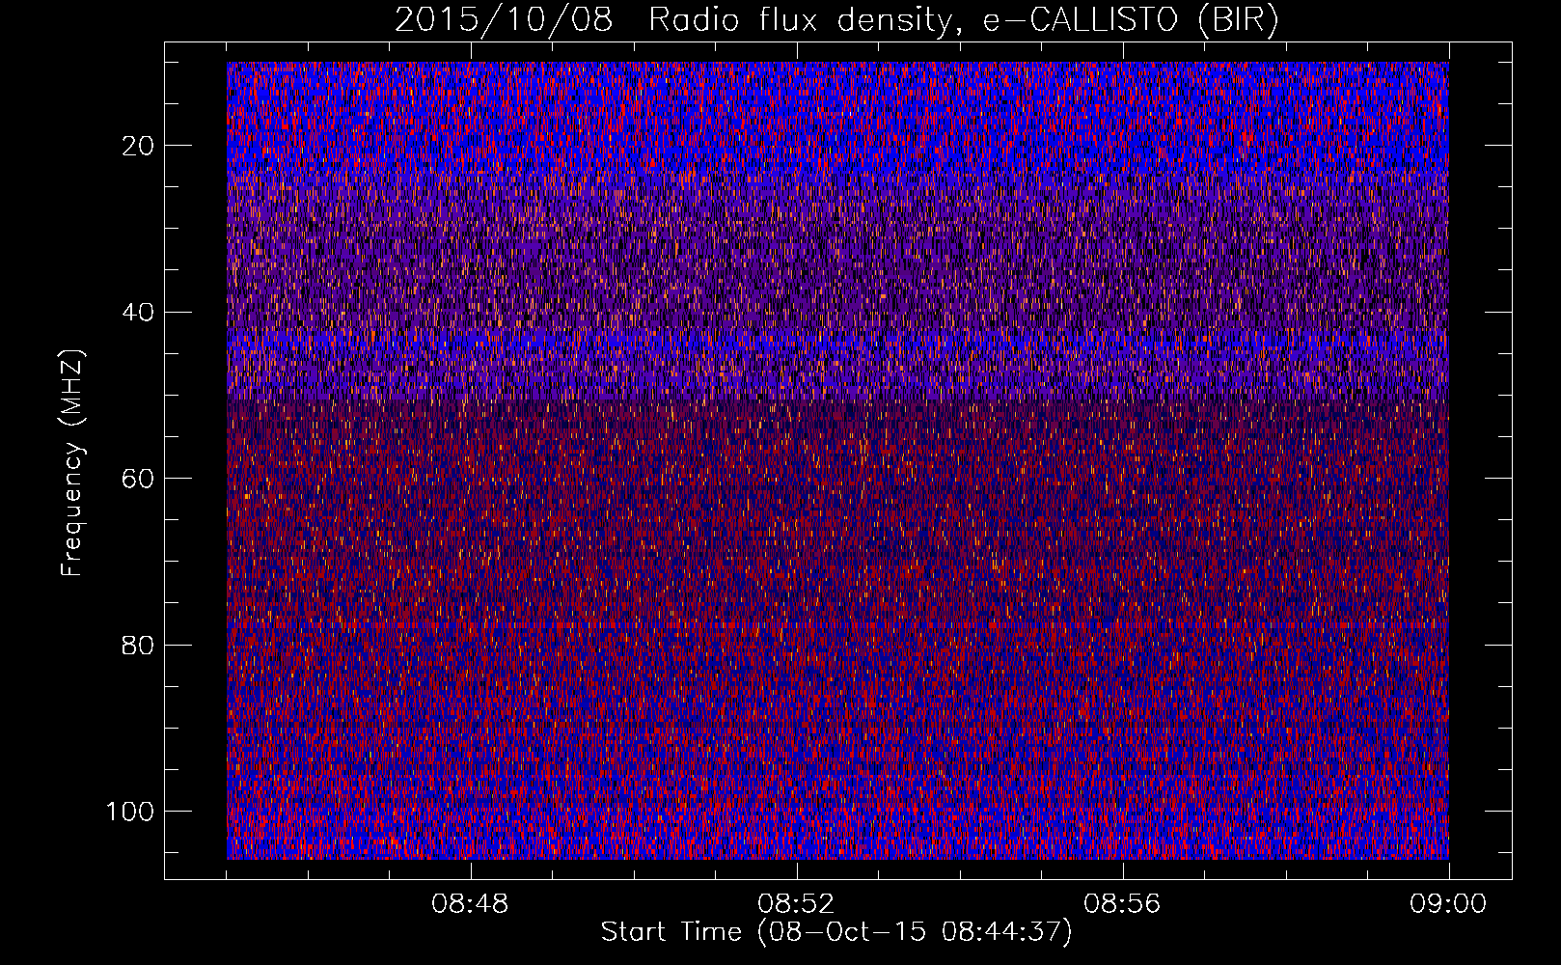Click the "100" frequency tick label
This screenshot has width=1561, height=965.
coord(130,812)
